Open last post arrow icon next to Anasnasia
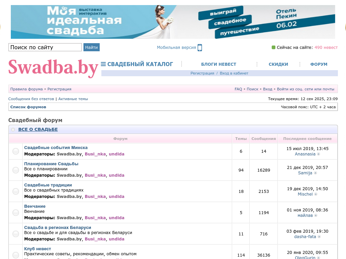 [x=318, y=154]
